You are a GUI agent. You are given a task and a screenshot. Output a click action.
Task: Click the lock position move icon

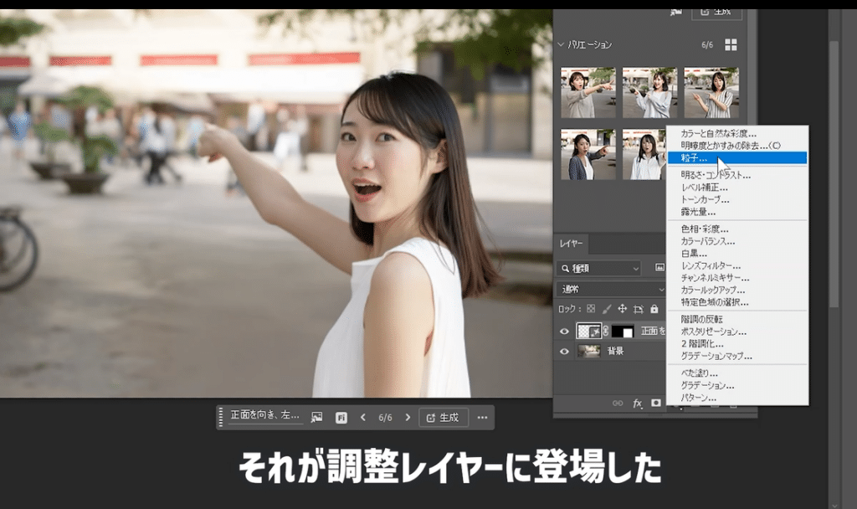[x=622, y=309]
